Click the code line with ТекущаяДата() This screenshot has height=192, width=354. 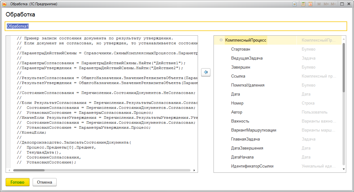click(39, 152)
